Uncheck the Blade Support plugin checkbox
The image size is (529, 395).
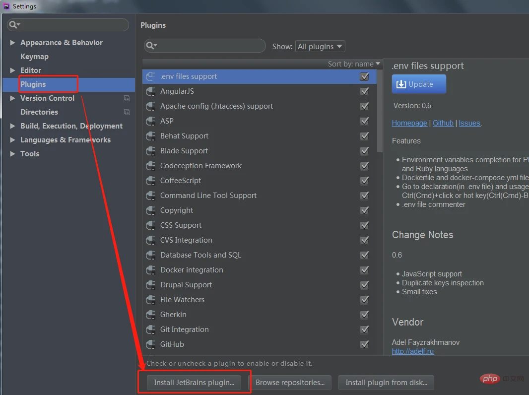click(365, 151)
